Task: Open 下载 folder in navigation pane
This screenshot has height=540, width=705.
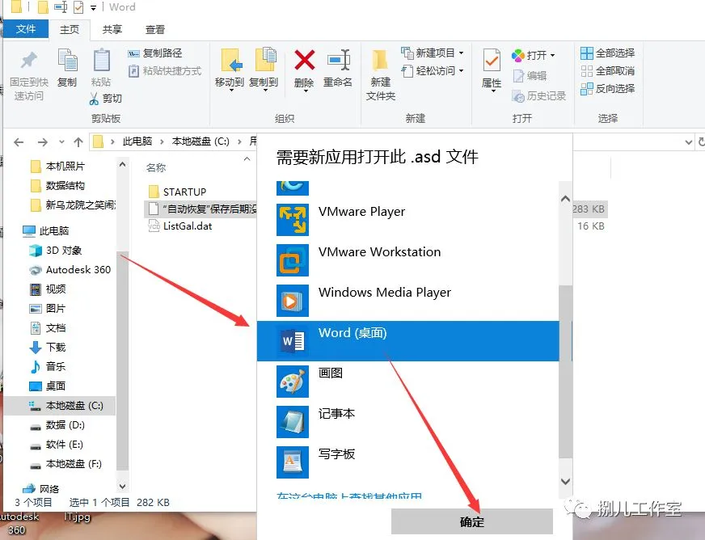Action: [48, 347]
